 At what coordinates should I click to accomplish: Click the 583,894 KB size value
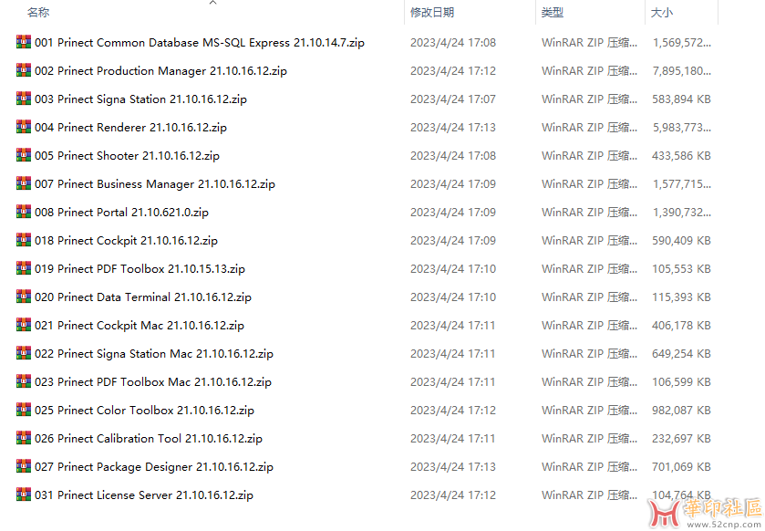681,99
